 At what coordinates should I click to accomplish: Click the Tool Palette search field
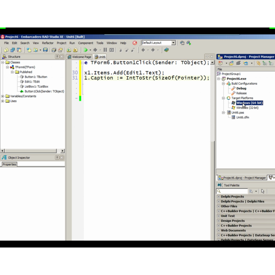click(234, 191)
